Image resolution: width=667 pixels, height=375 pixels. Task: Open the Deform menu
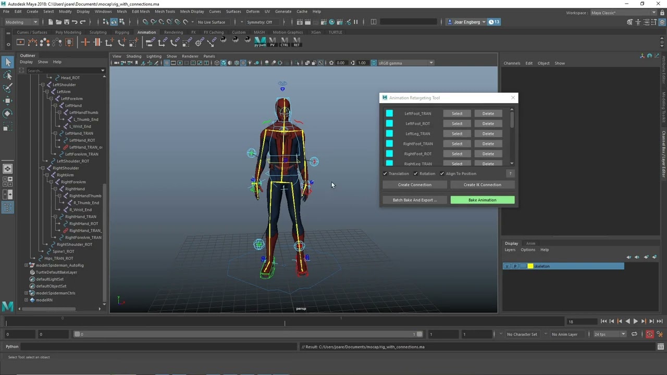253,11
